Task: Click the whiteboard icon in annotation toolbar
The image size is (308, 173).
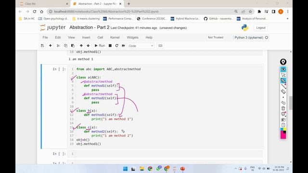Action: point(283,114)
